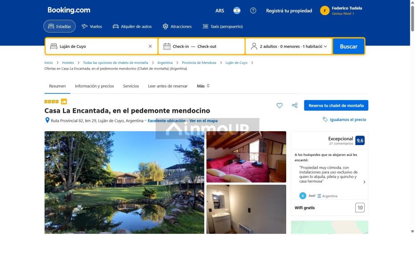Click the scrollbar down arrow
This screenshot has height=257, width=415.
412,231
